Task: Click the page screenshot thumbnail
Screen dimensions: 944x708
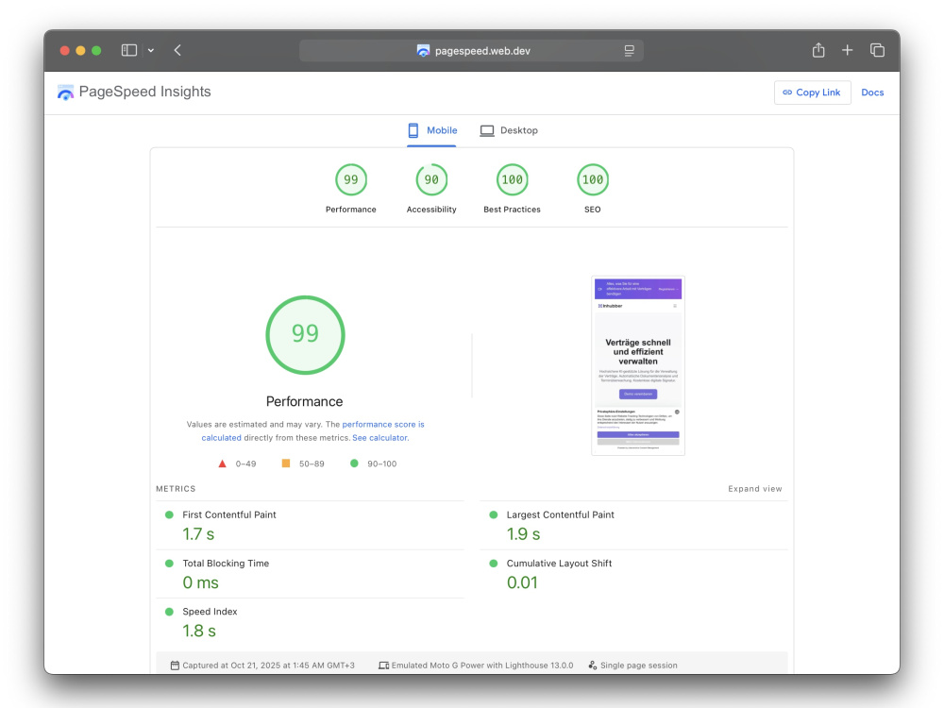Action: pyautogui.click(x=638, y=365)
